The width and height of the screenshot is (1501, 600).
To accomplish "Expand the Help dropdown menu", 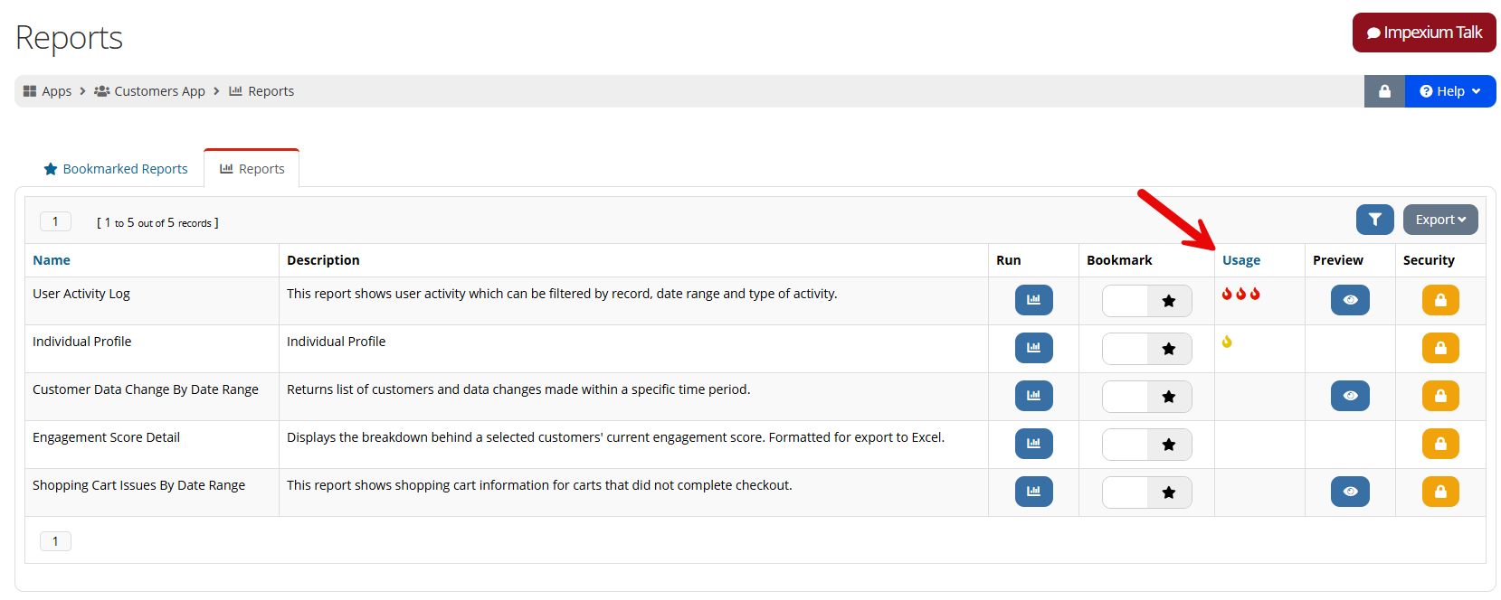I will (1450, 91).
